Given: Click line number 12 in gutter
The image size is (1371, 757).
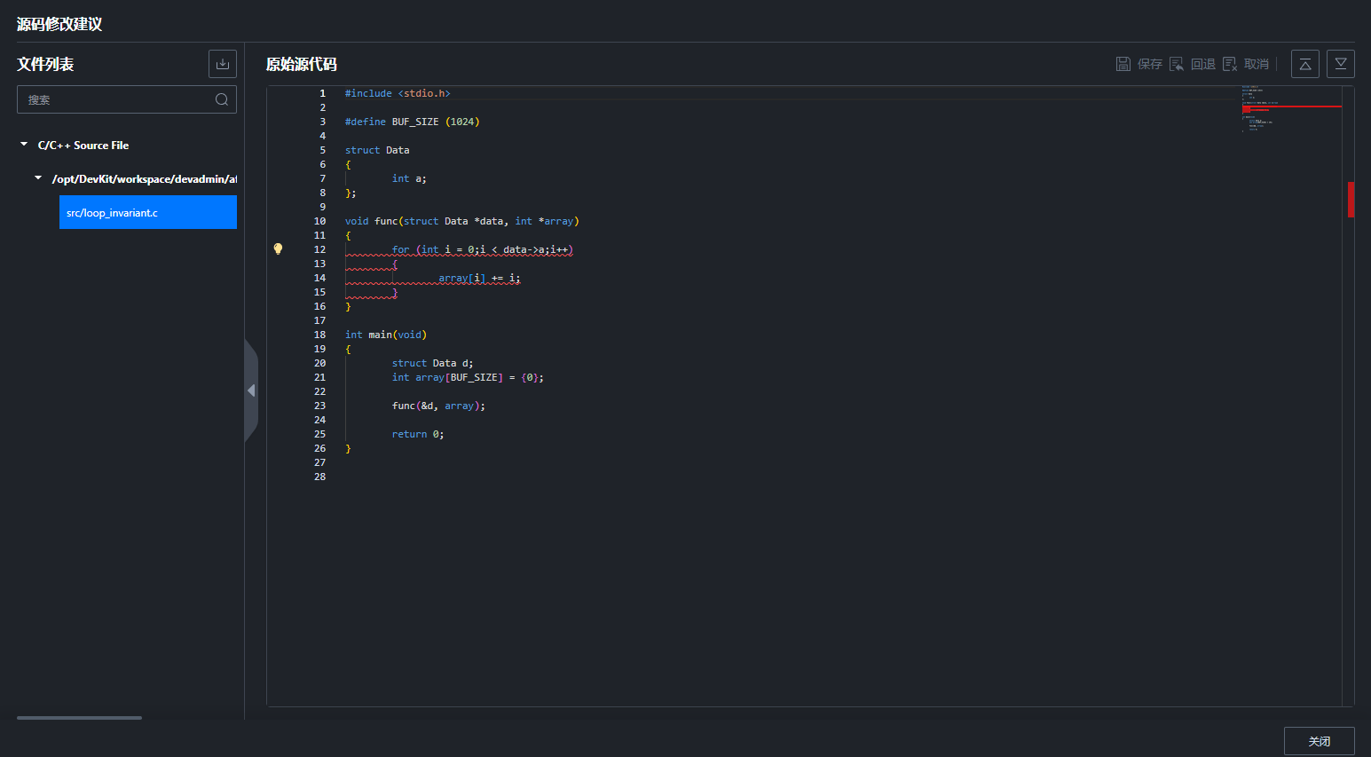Looking at the screenshot, I should [x=319, y=249].
